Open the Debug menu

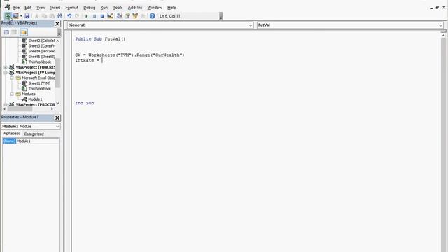89,8
